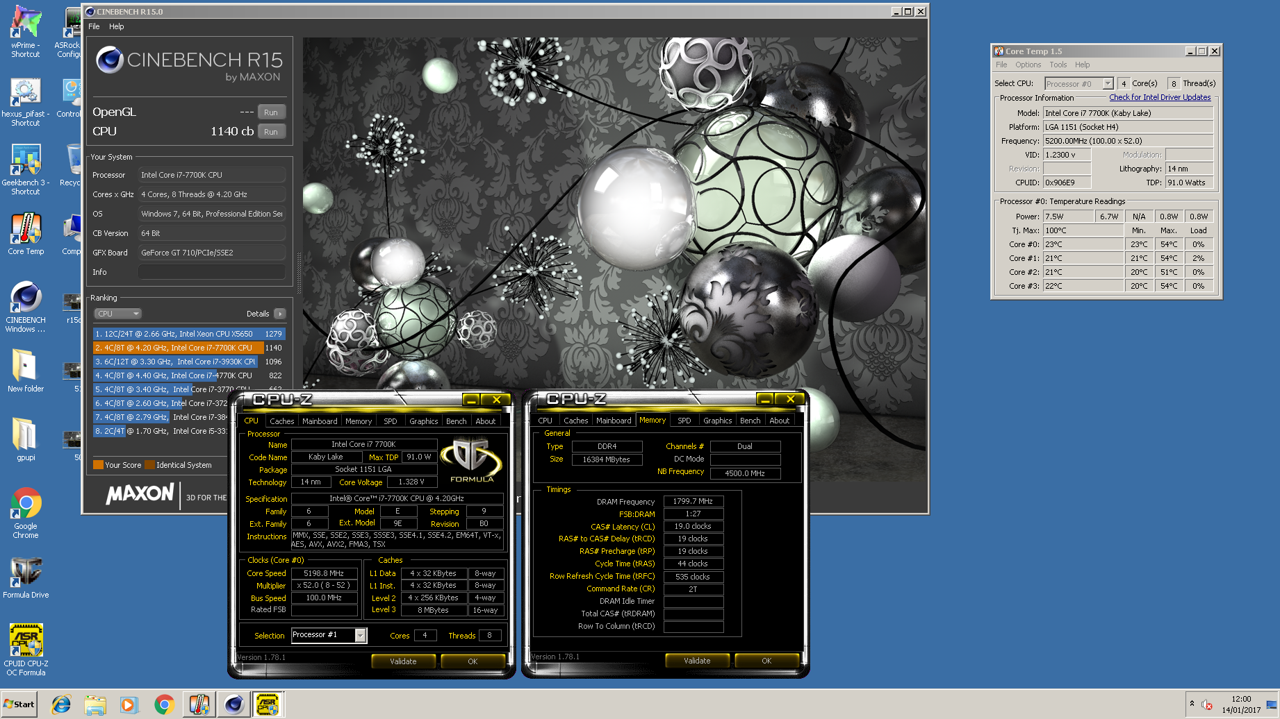Open Windows Media Player from taskbar
This screenshot has height=719, width=1280.
tap(129, 704)
